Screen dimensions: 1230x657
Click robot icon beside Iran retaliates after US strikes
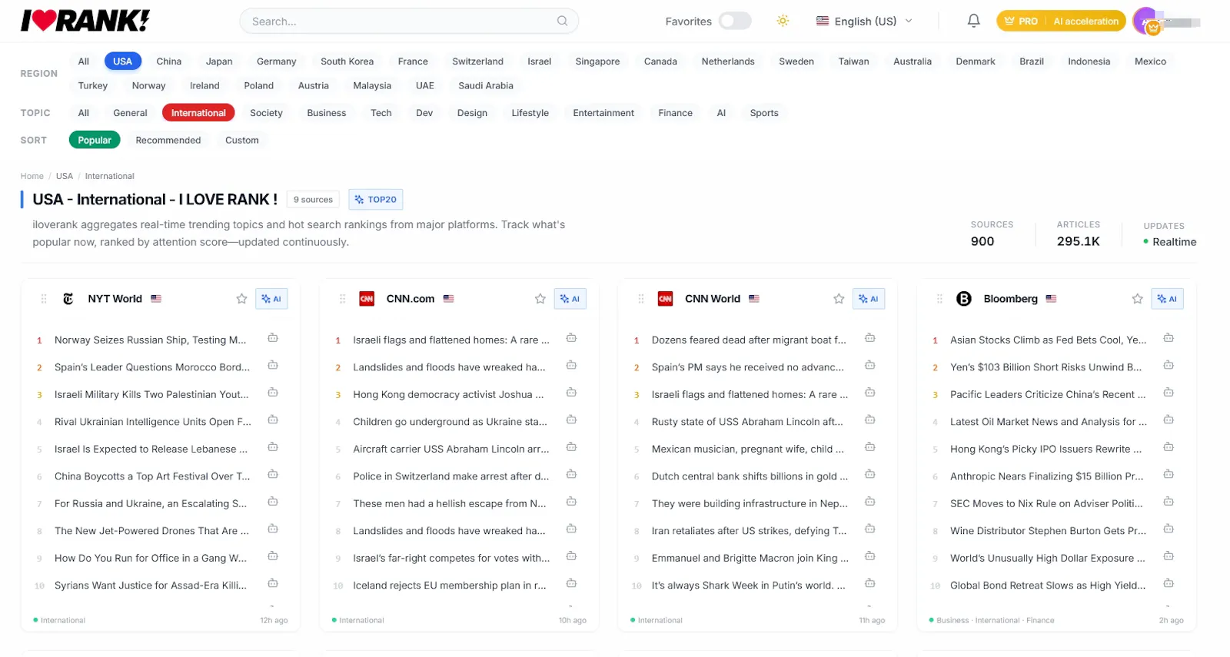pyautogui.click(x=870, y=529)
